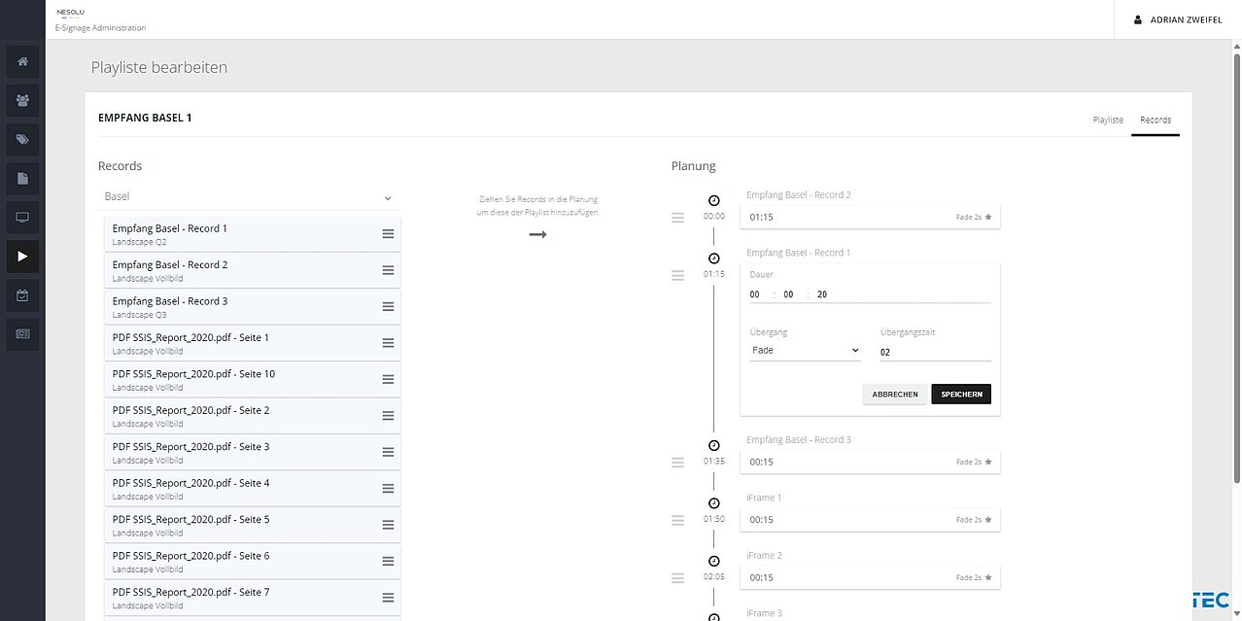Open the playlists play icon in sidebar
This screenshot has width=1242, height=621.
pyautogui.click(x=22, y=257)
